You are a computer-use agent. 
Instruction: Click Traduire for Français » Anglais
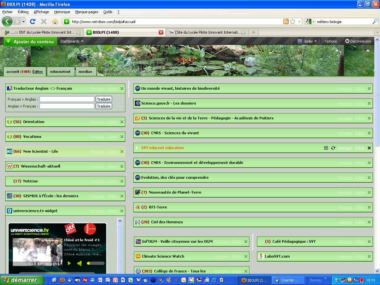tap(104, 99)
